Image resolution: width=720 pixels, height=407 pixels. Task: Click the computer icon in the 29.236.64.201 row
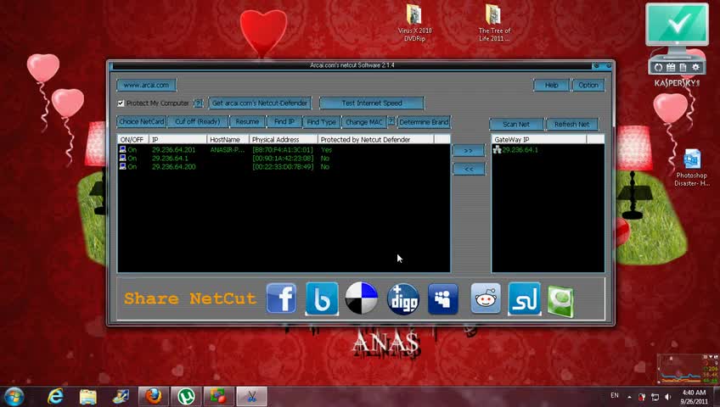coord(122,149)
